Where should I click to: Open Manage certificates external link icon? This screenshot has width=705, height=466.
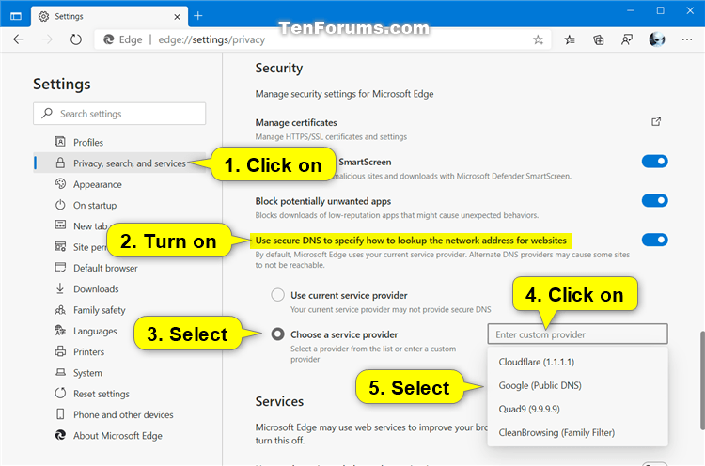(x=656, y=122)
